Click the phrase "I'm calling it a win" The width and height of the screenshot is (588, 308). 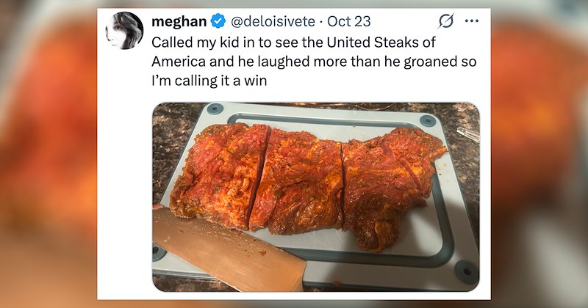tap(209, 81)
